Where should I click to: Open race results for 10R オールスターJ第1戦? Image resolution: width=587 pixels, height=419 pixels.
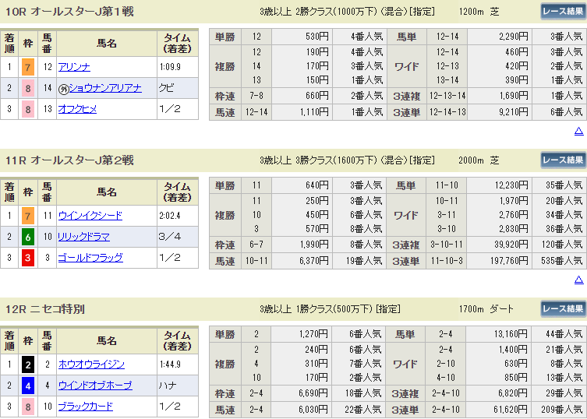pyautogui.click(x=563, y=11)
